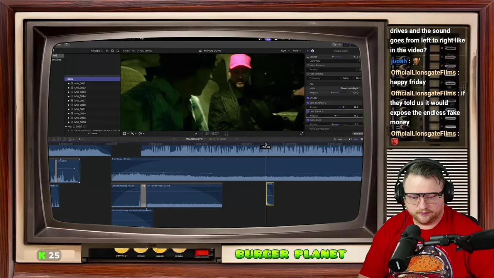Screen dimensions: 494x278
Task: Select the MVI_0022 clip
Action: click(80, 88)
